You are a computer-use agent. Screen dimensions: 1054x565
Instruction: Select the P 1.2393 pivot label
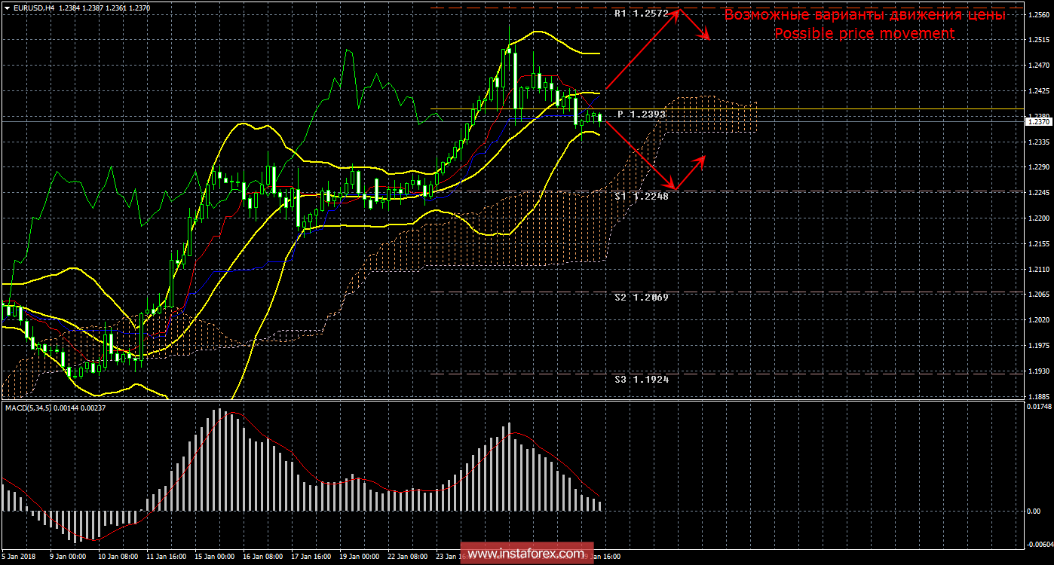coord(642,115)
